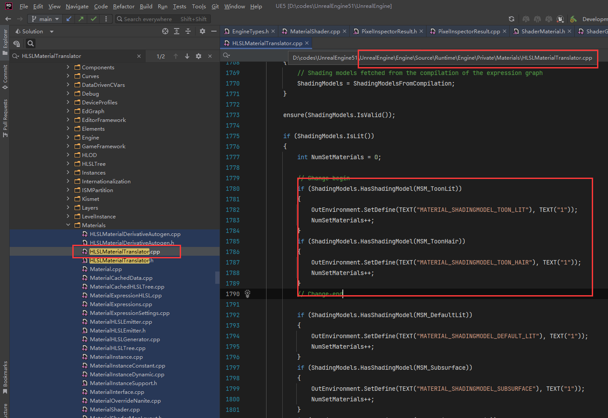Toggle the Bookmarks tool window
Screen dimensions: 608x418
[x=5, y=375]
